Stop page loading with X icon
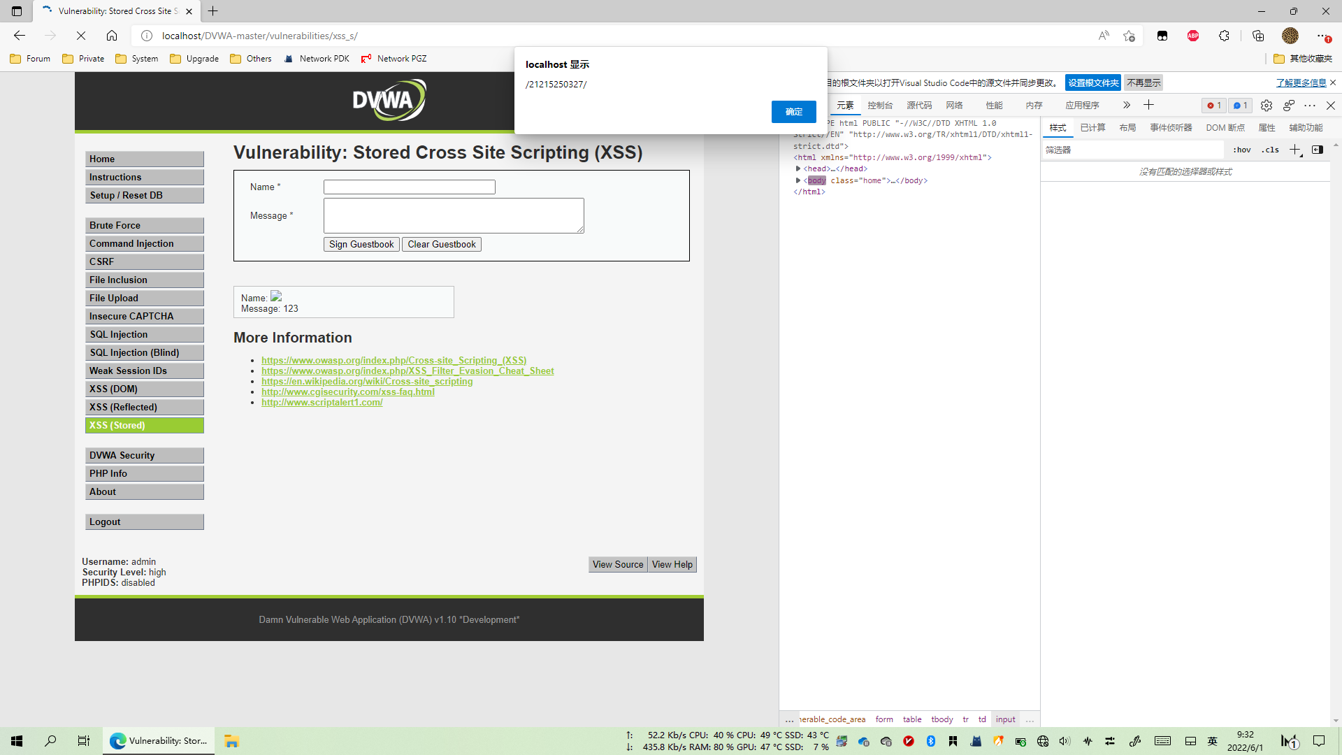This screenshot has width=1342, height=755. click(81, 36)
